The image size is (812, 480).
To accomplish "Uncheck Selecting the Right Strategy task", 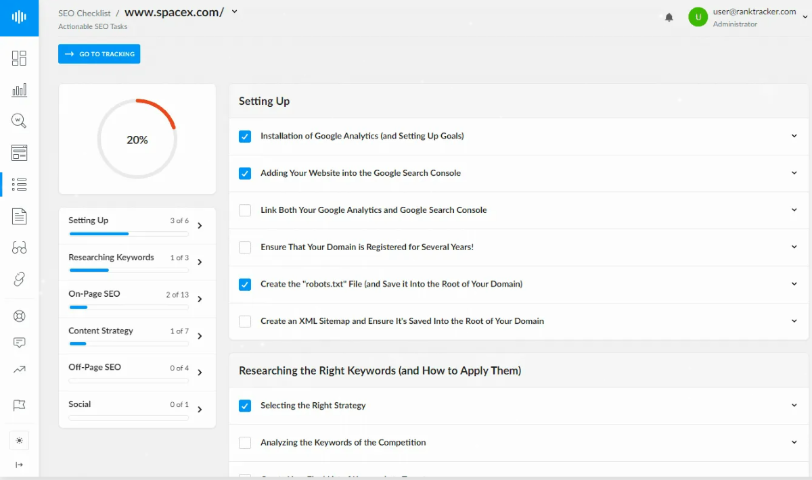I will (245, 406).
